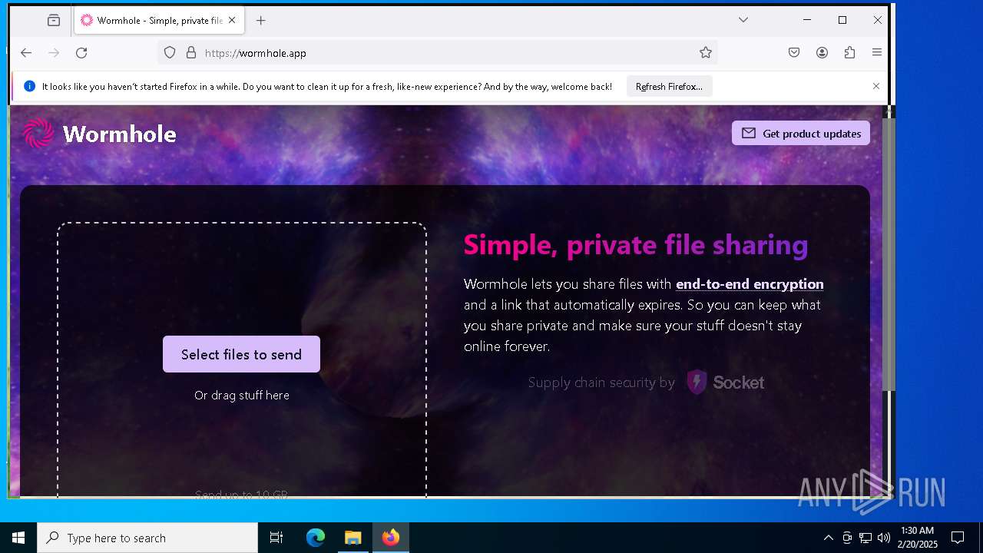Open the Socket security link
This screenshot has width=983, height=553.
coord(725,382)
